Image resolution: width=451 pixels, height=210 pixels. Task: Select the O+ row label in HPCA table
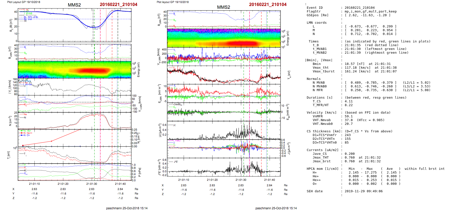[x=315, y=184]
